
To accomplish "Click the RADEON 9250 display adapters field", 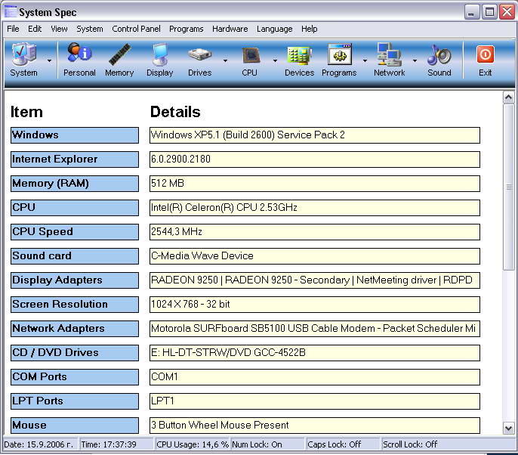I will [x=314, y=280].
